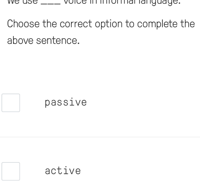Tick the checkbox beside active
This screenshot has width=200, height=191.
click(11, 171)
